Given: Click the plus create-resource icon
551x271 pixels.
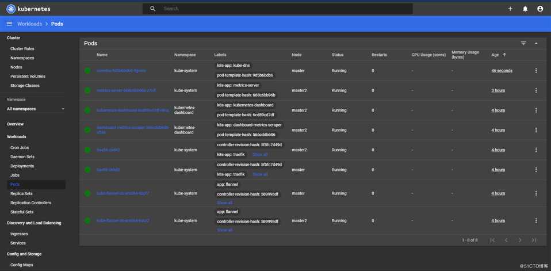Looking at the screenshot, I should pos(510,9).
